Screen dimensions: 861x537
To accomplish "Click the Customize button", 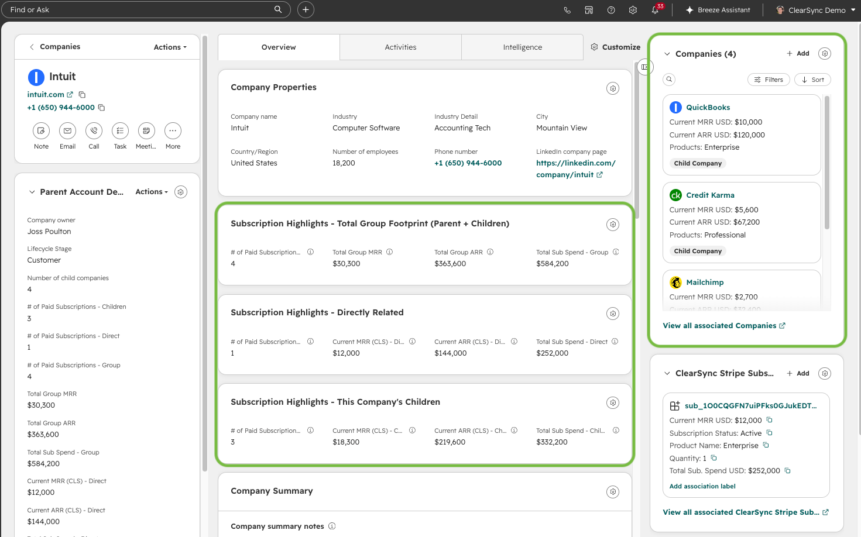I will [x=615, y=47].
